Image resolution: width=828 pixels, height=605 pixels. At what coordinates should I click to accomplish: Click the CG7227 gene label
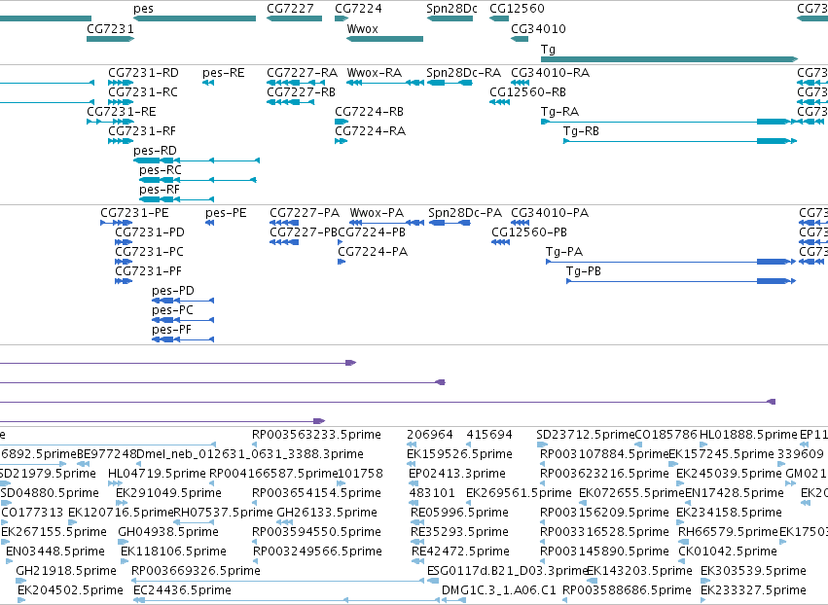[x=290, y=9]
